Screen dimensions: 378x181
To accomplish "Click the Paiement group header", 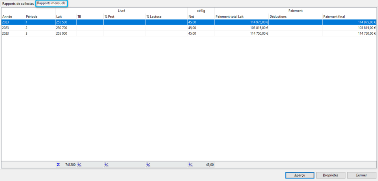I will point(296,11).
